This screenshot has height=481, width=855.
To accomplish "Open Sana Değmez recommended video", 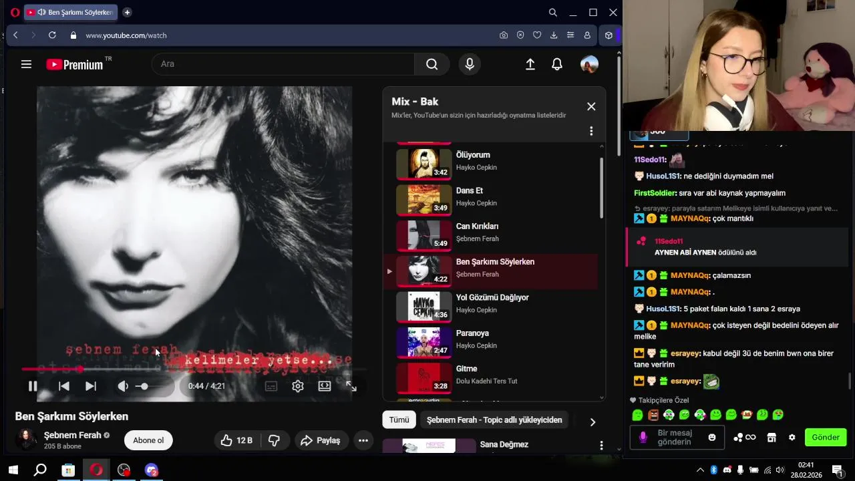I will click(x=504, y=446).
